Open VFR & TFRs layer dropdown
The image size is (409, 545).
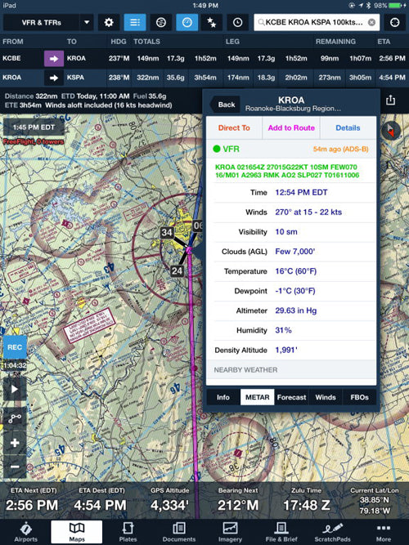[87, 23]
